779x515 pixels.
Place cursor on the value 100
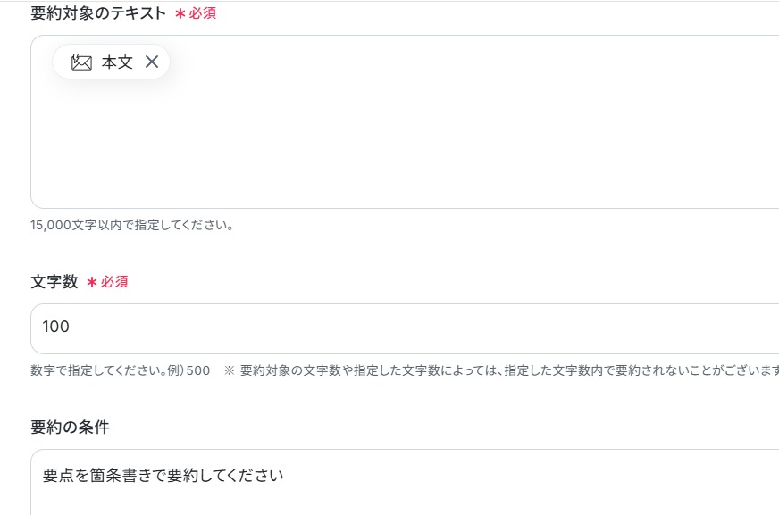pyautogui.click(x=55, y=327)
